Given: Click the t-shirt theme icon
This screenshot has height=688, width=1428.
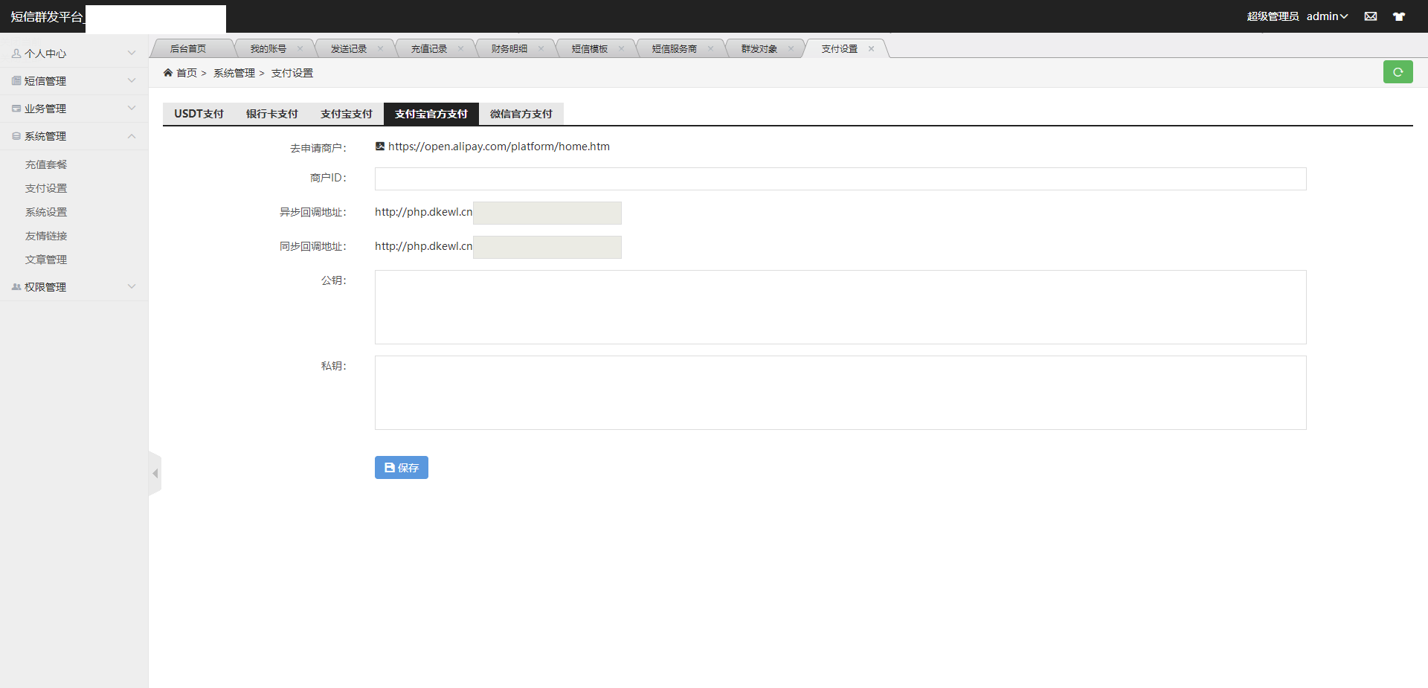Looking at the screenshot, I should point(1399,16).
